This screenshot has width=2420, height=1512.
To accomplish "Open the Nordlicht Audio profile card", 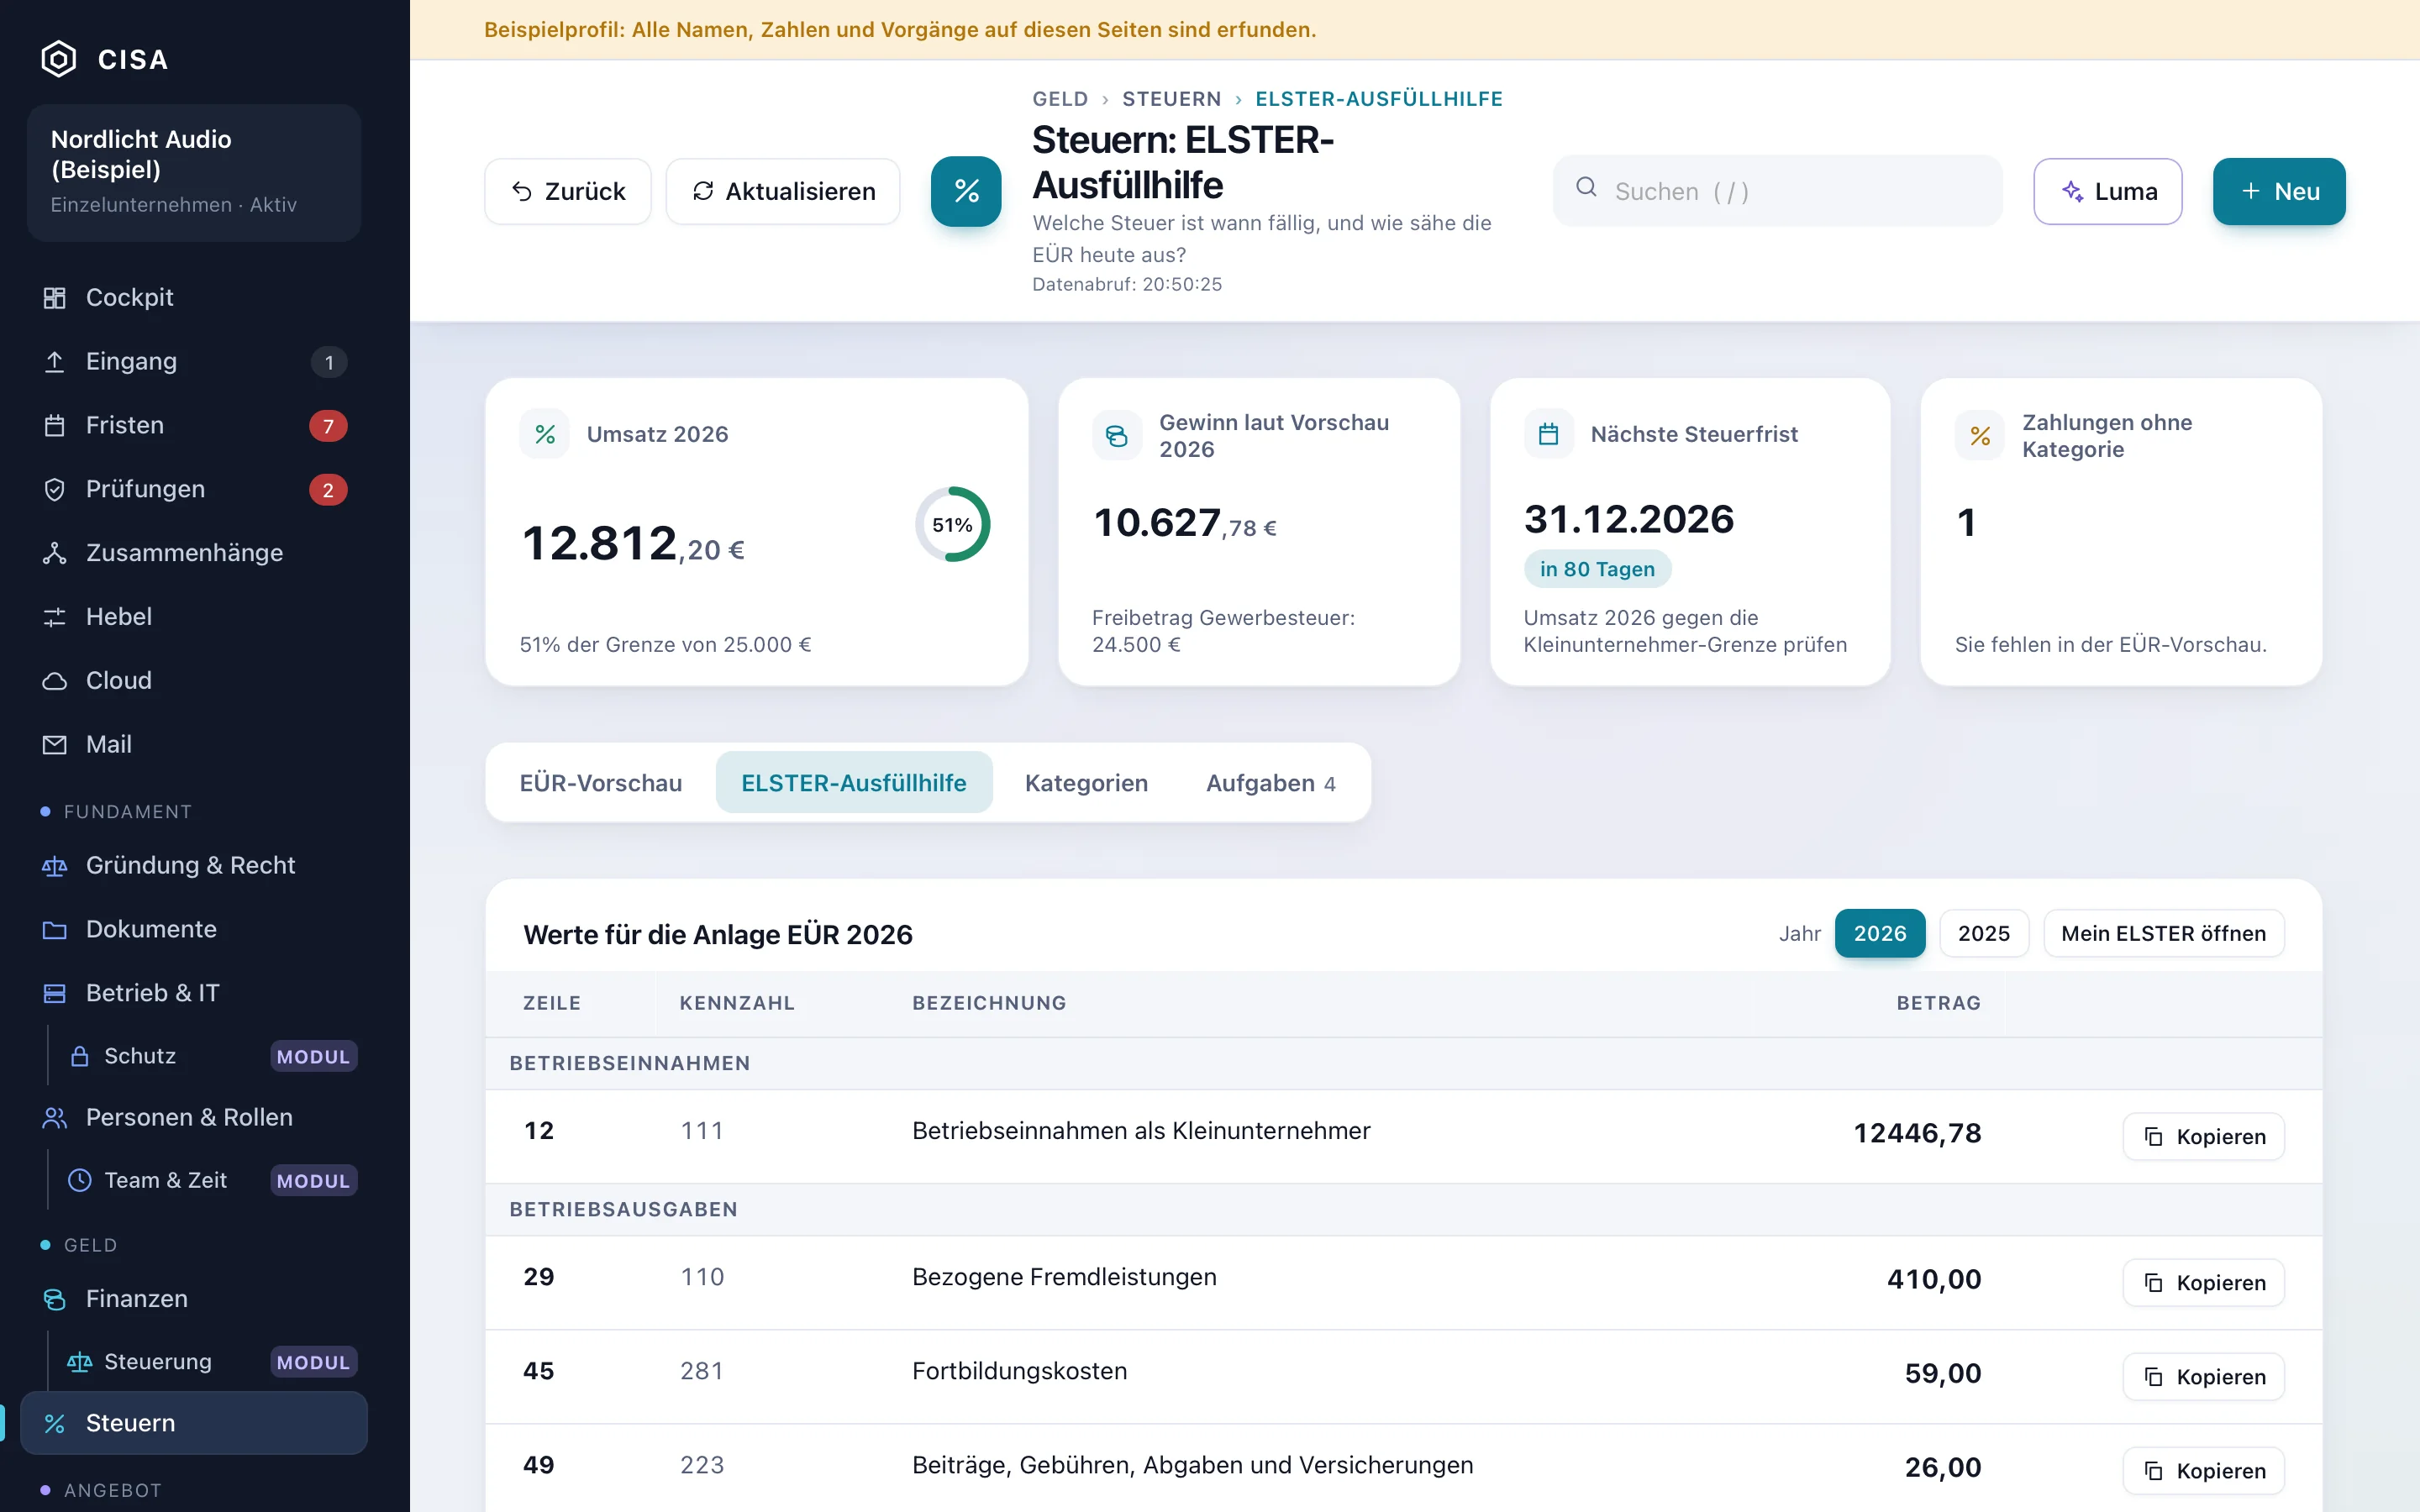I will click(194, 172).
